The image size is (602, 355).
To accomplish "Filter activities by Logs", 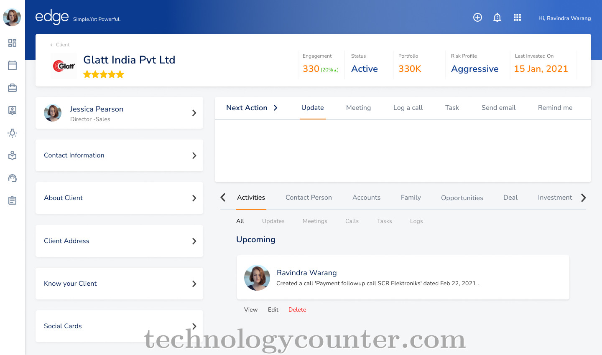I will 416,221.
